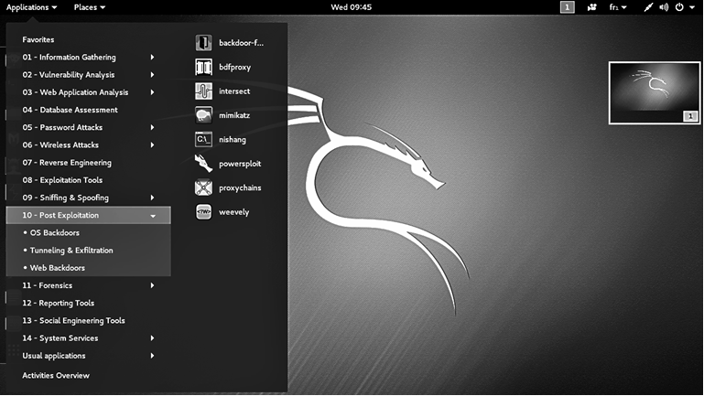
Task: Start mimikatz from the submenu
Action: point(203,115)
